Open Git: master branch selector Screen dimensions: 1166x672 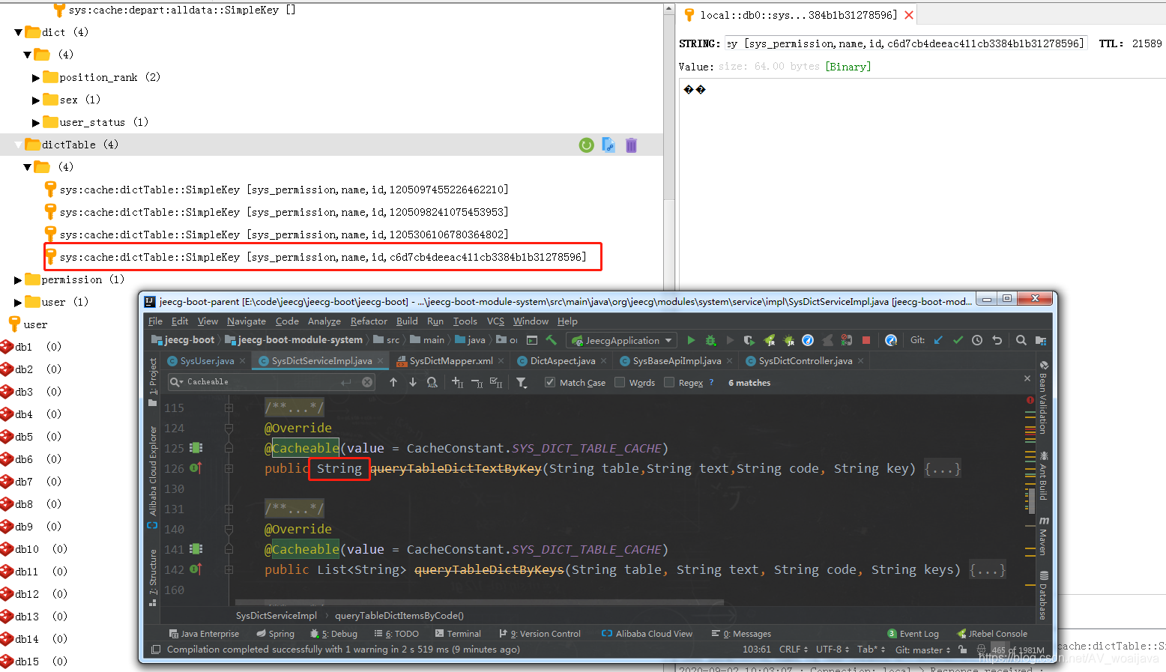click(922, 650)
